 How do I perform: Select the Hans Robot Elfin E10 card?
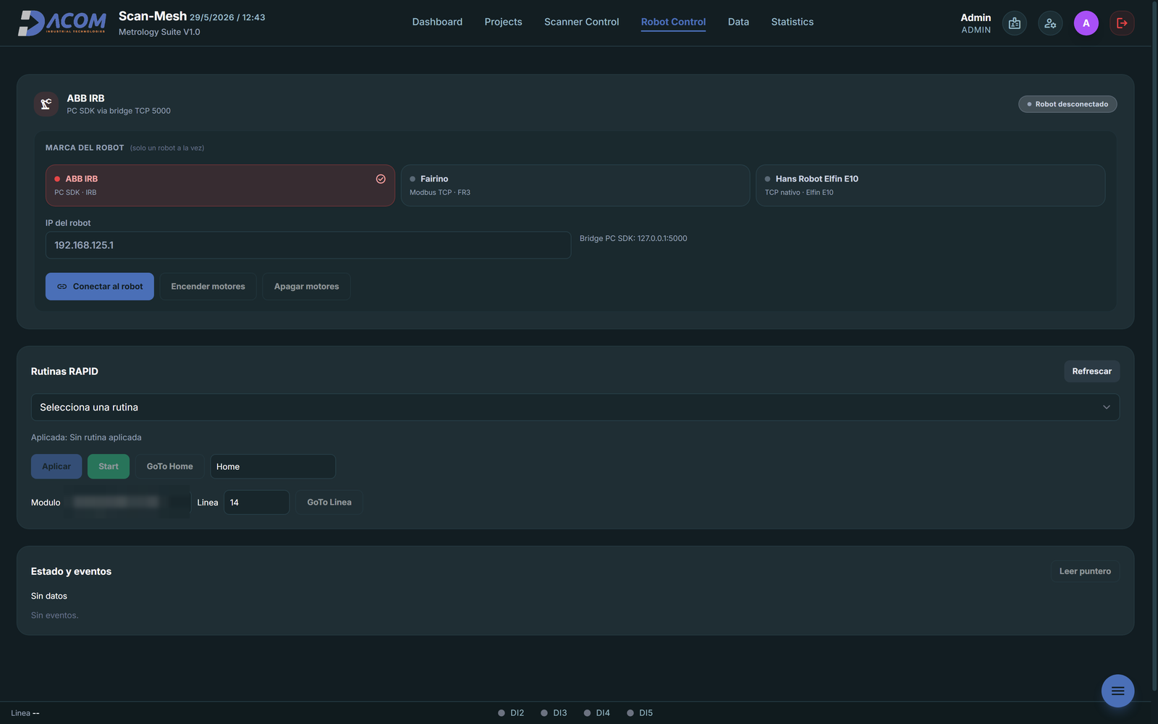tap(931, 185)
